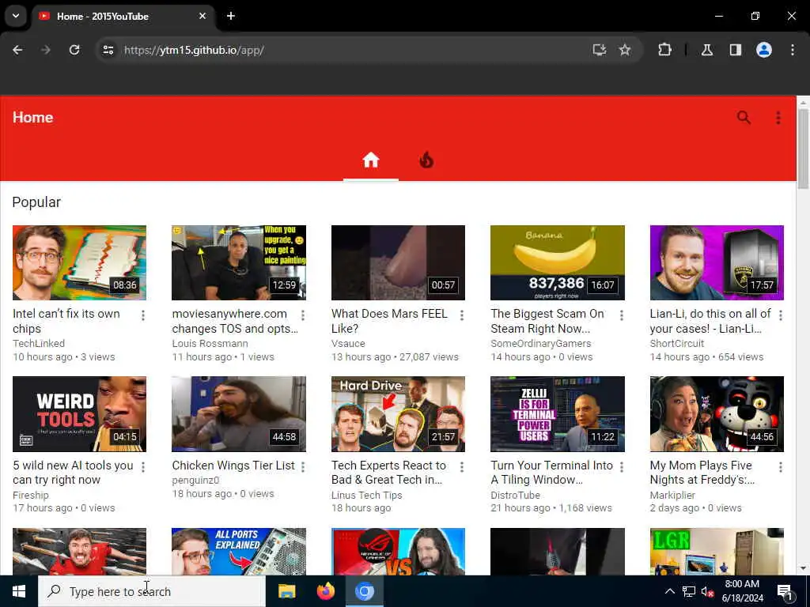Click the channel name 'Louis Rossmann'
Viewport: 810px width, 607px height.
210,344
